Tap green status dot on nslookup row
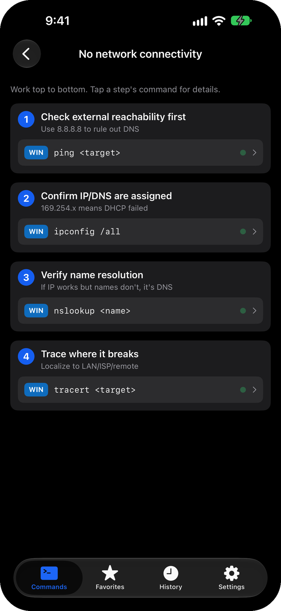This screenshot has width=281, height=611. coord(243,311)
